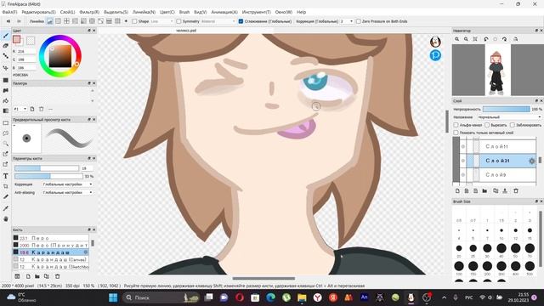Delete palette color with trash icon

pyautogui.click(x=42, y=109)
